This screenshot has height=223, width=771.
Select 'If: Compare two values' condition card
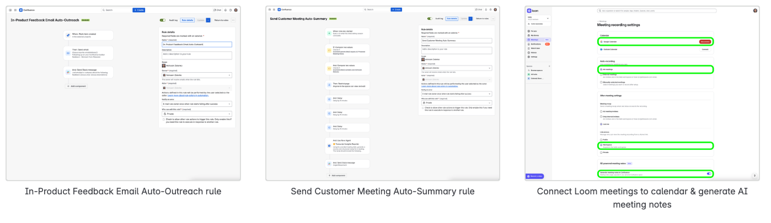click(x=347, y=50)
